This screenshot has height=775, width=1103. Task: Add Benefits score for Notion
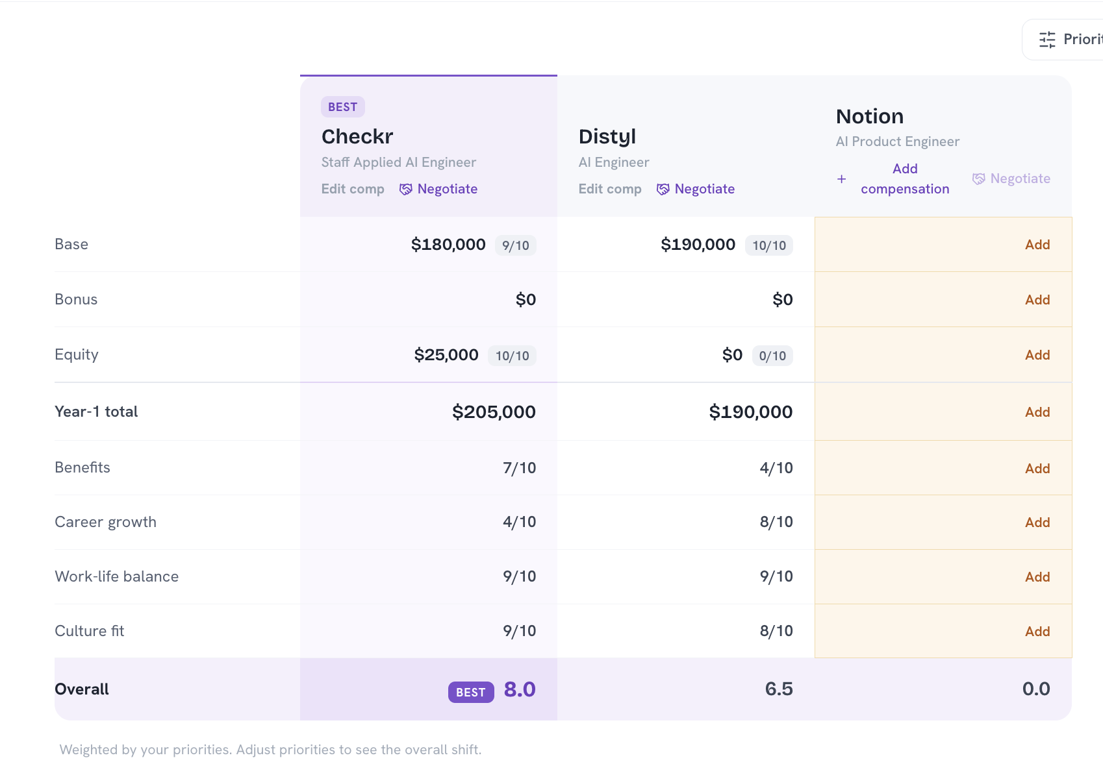pos(1037,469)
